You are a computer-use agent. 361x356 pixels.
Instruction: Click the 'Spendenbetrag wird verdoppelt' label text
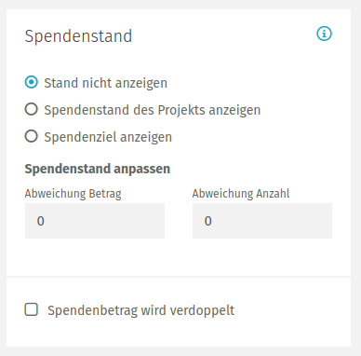[x=140, y=310]
